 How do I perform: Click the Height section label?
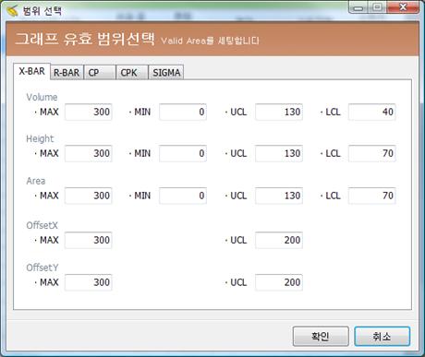[40, 138]
